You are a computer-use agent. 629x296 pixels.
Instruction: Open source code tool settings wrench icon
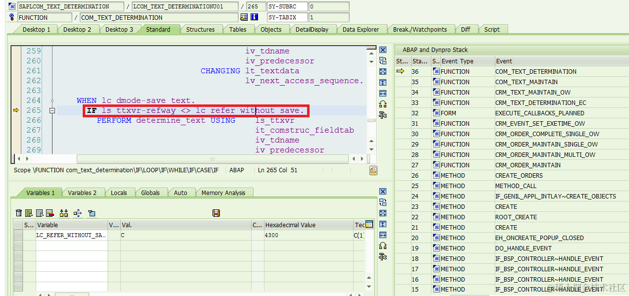[x=383, y=115]
